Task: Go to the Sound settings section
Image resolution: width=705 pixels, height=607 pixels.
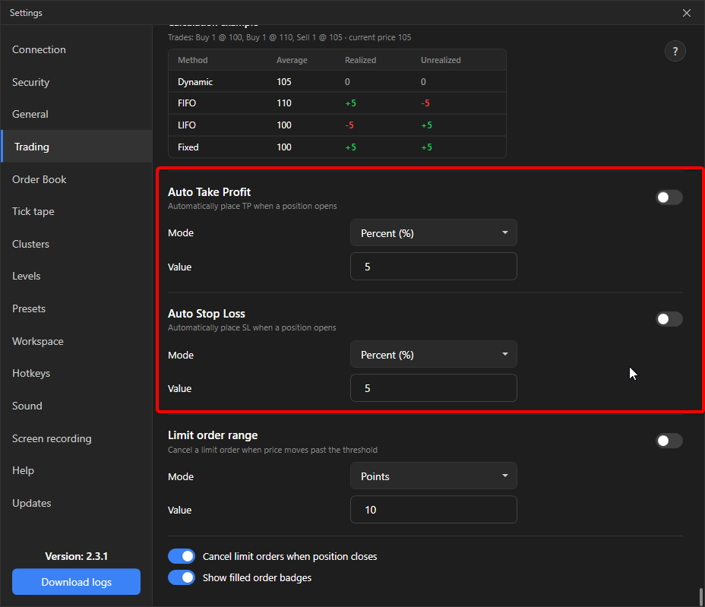Action: [x=77, y=406]
